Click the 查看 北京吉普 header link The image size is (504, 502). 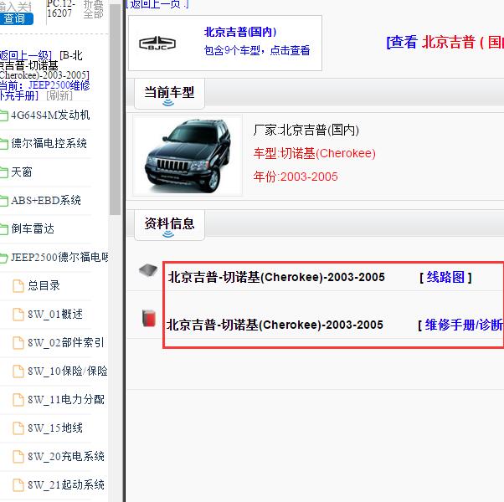click(445, 42)
